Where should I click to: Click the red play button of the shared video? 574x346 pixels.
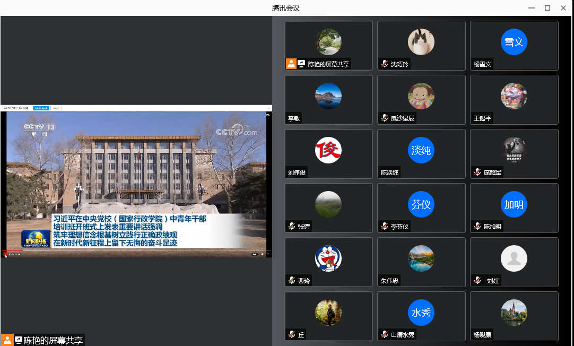(x=5, y=254)
